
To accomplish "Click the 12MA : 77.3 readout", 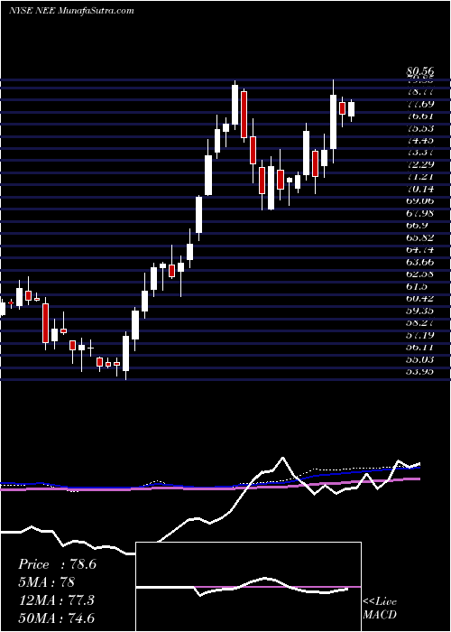I will 56,599.
